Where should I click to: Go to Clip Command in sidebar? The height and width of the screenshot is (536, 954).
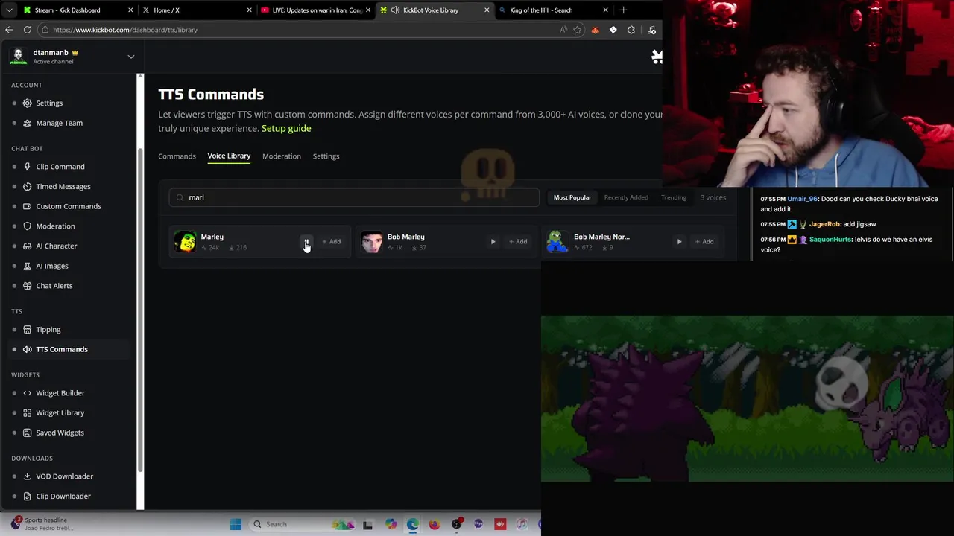[x=60, y=167]
